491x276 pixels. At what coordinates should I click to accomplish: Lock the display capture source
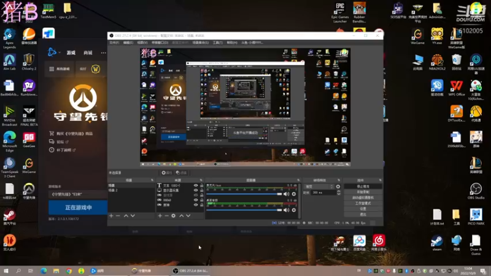point(202,190)
